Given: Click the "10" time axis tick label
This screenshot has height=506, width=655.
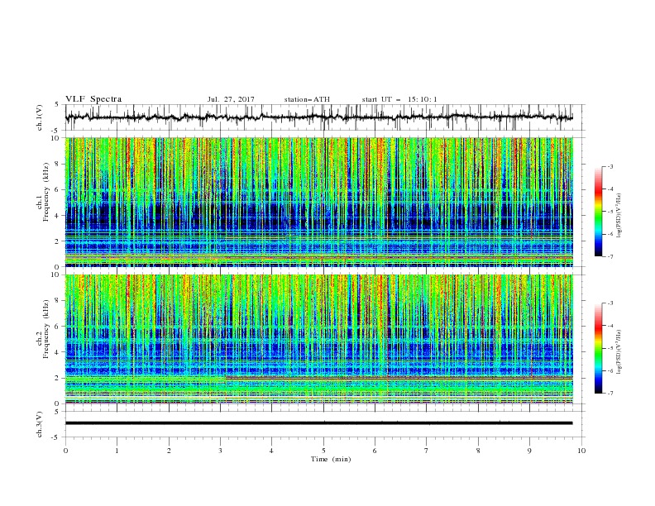Looking at the screenshot, I should click(x=581, y=451).
